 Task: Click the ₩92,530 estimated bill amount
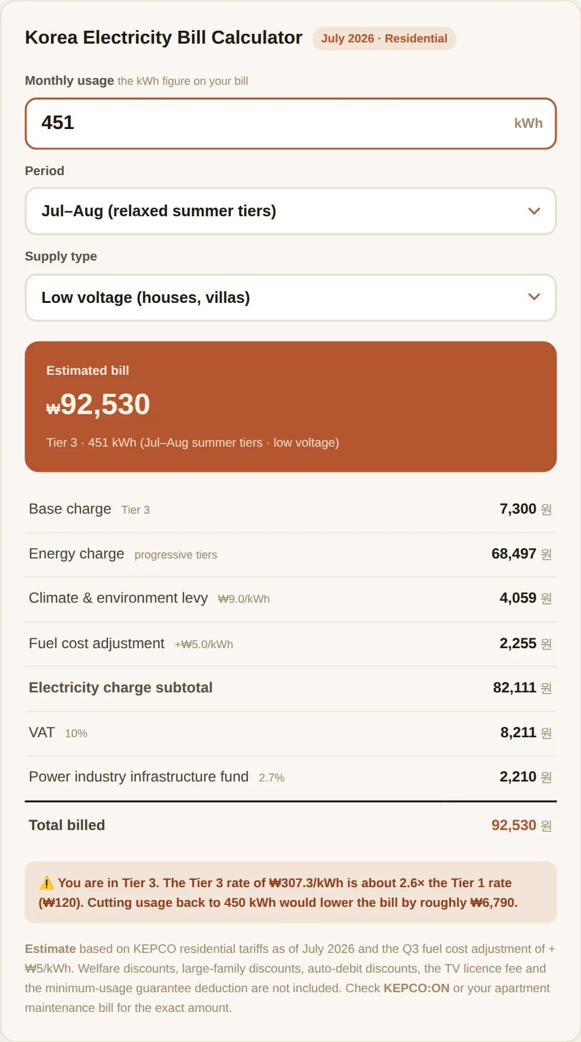point(98,405)
